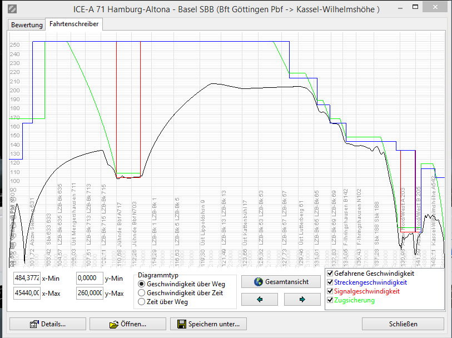The image size is (452, 338).
Task: Focus the x-Max input field
Action: click(27, 293)
